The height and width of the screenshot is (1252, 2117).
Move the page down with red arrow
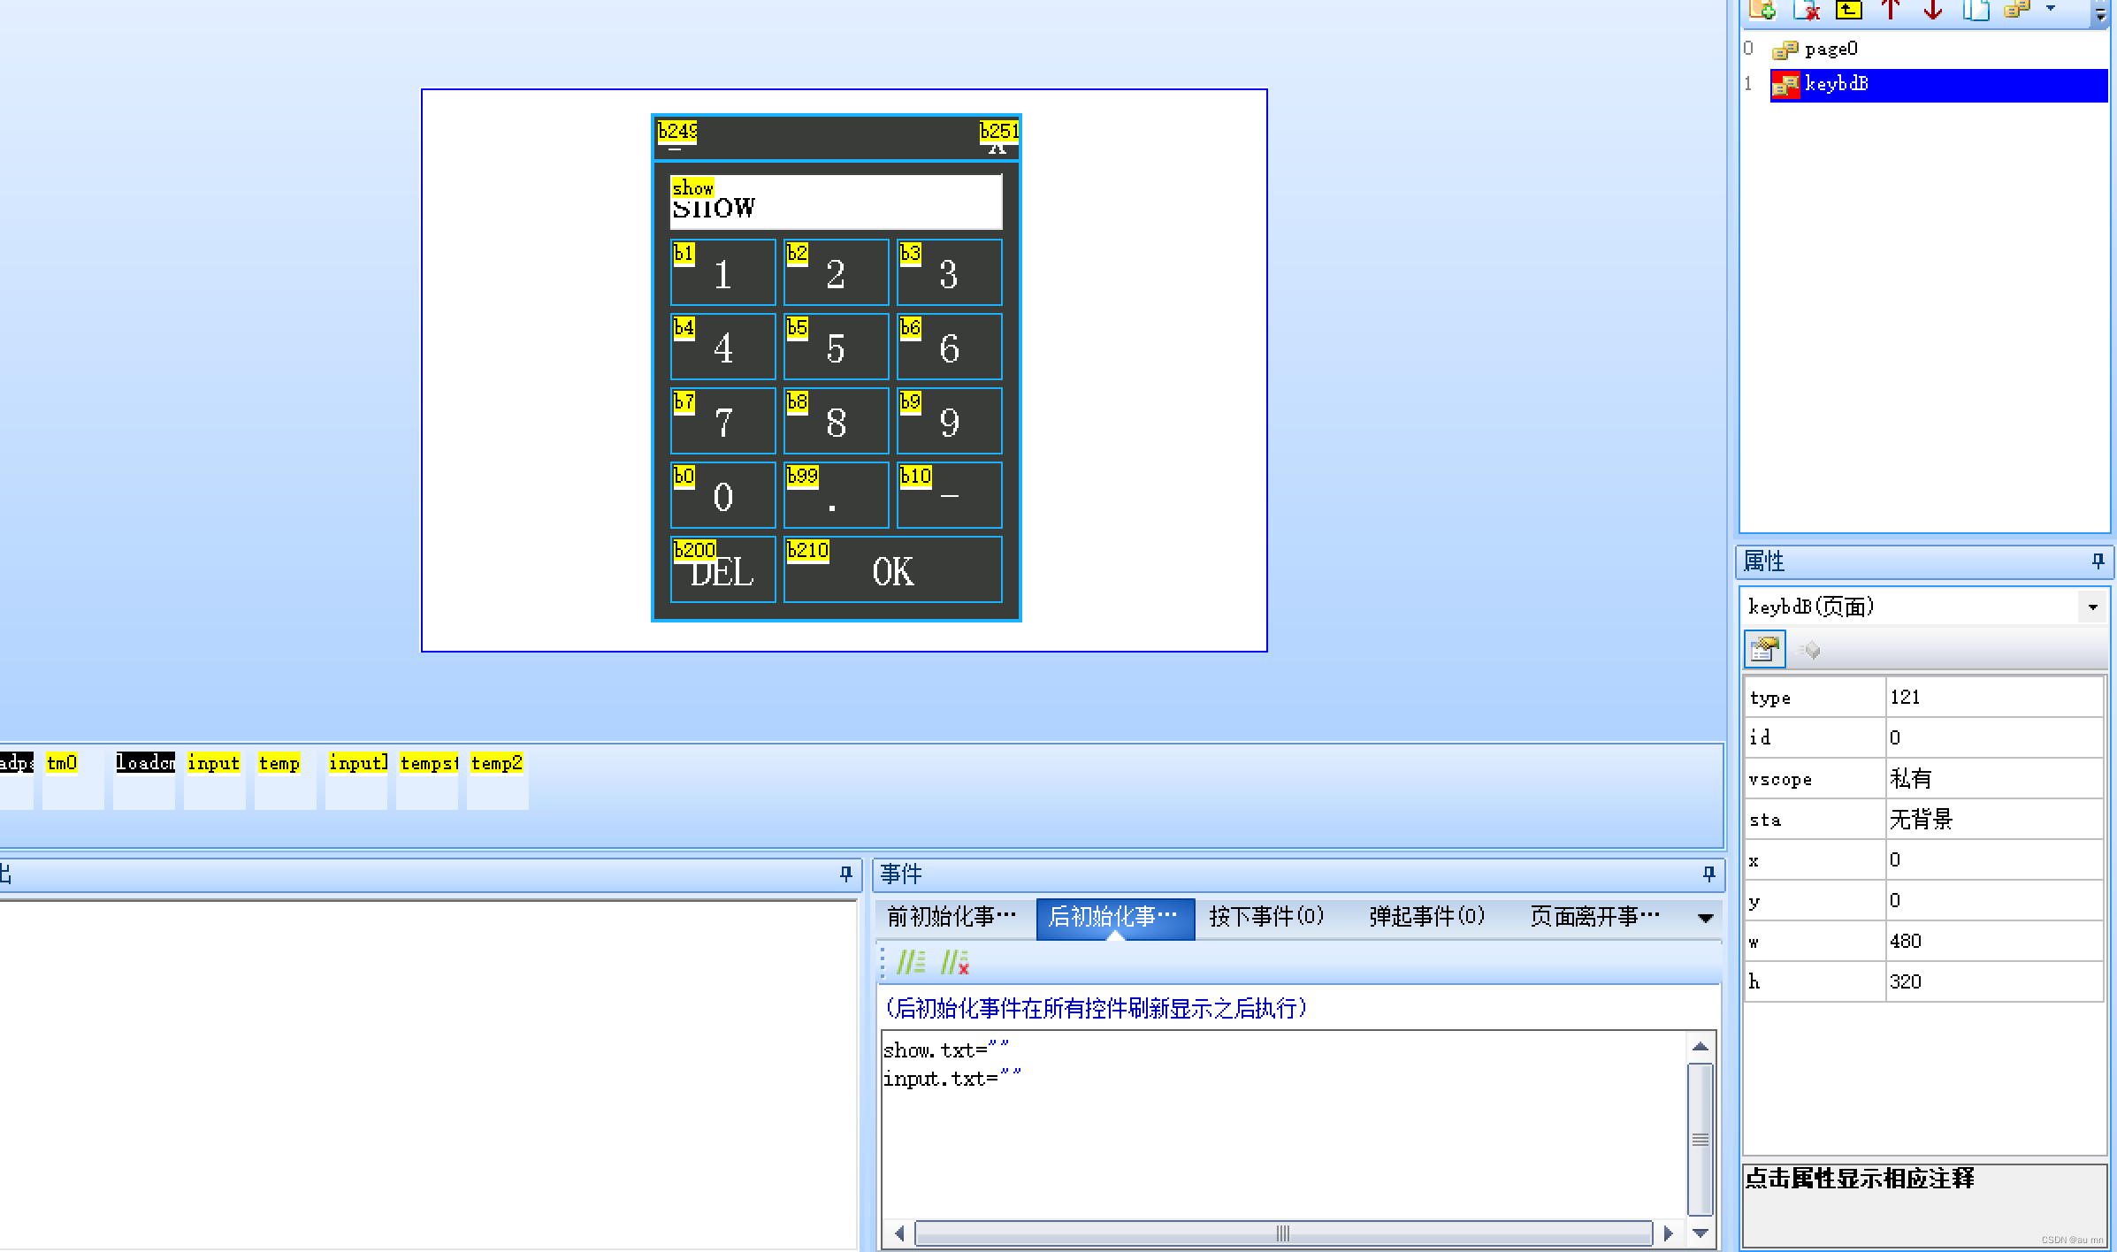point(1933,9)
